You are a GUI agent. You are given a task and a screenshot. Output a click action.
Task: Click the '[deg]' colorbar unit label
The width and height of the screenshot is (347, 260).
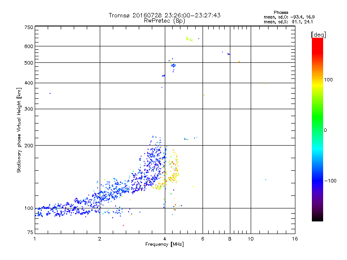[x=318, y=35]
